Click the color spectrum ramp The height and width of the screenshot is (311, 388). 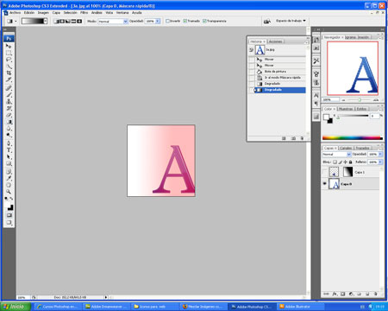coord(352,138)
